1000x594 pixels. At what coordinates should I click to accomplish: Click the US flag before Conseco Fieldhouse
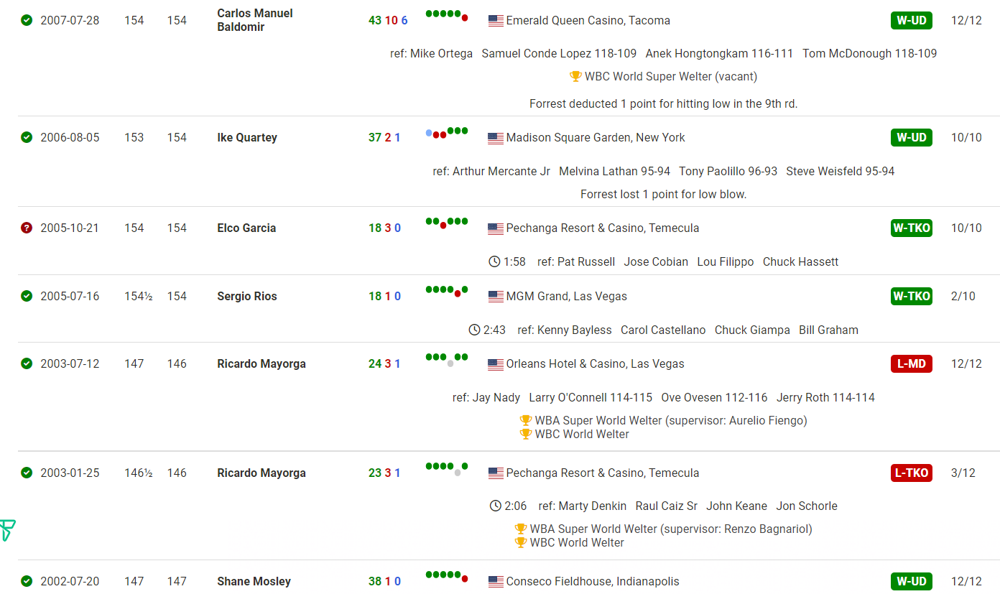[x=496, y=582]
